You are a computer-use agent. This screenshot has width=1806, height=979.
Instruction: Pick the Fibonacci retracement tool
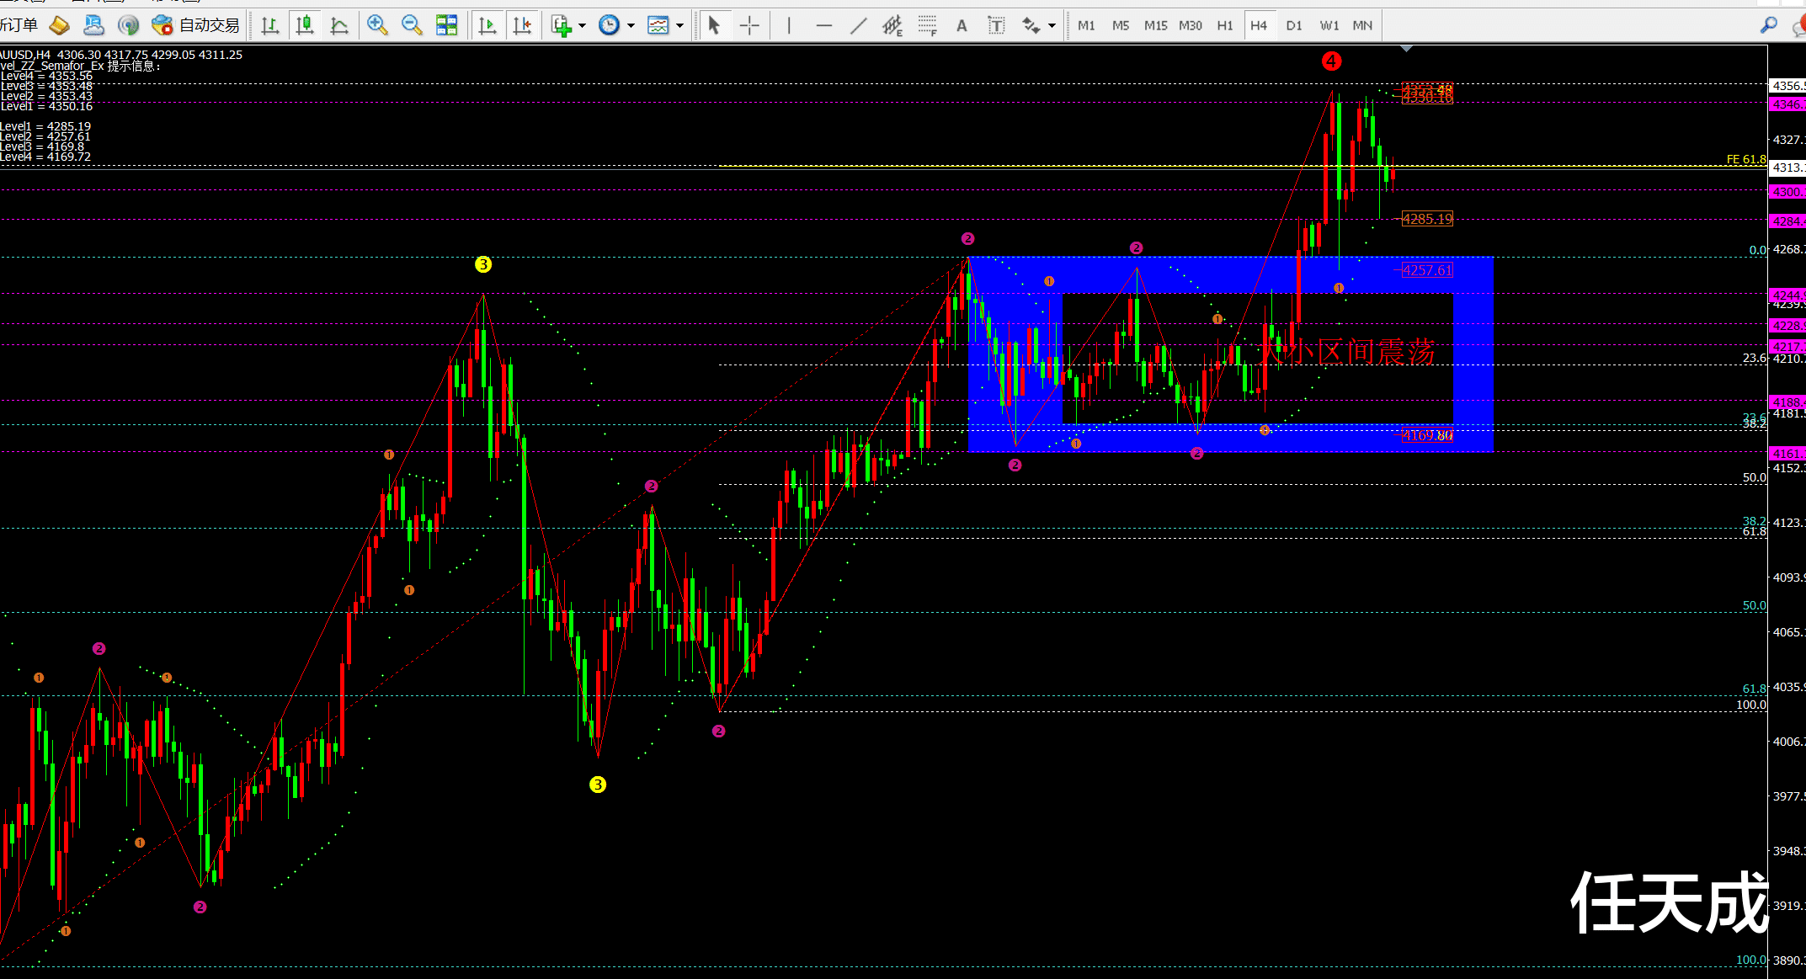point(927,25)
